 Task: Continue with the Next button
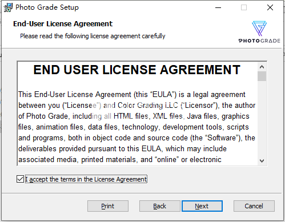tap(202, 206)
